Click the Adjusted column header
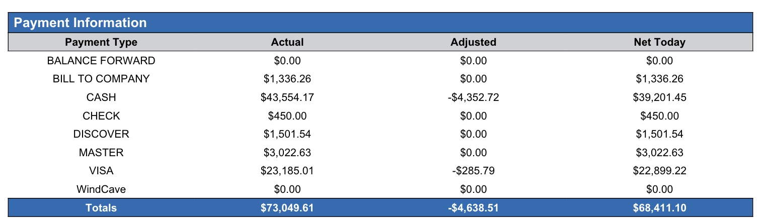 tap(473, 42)
